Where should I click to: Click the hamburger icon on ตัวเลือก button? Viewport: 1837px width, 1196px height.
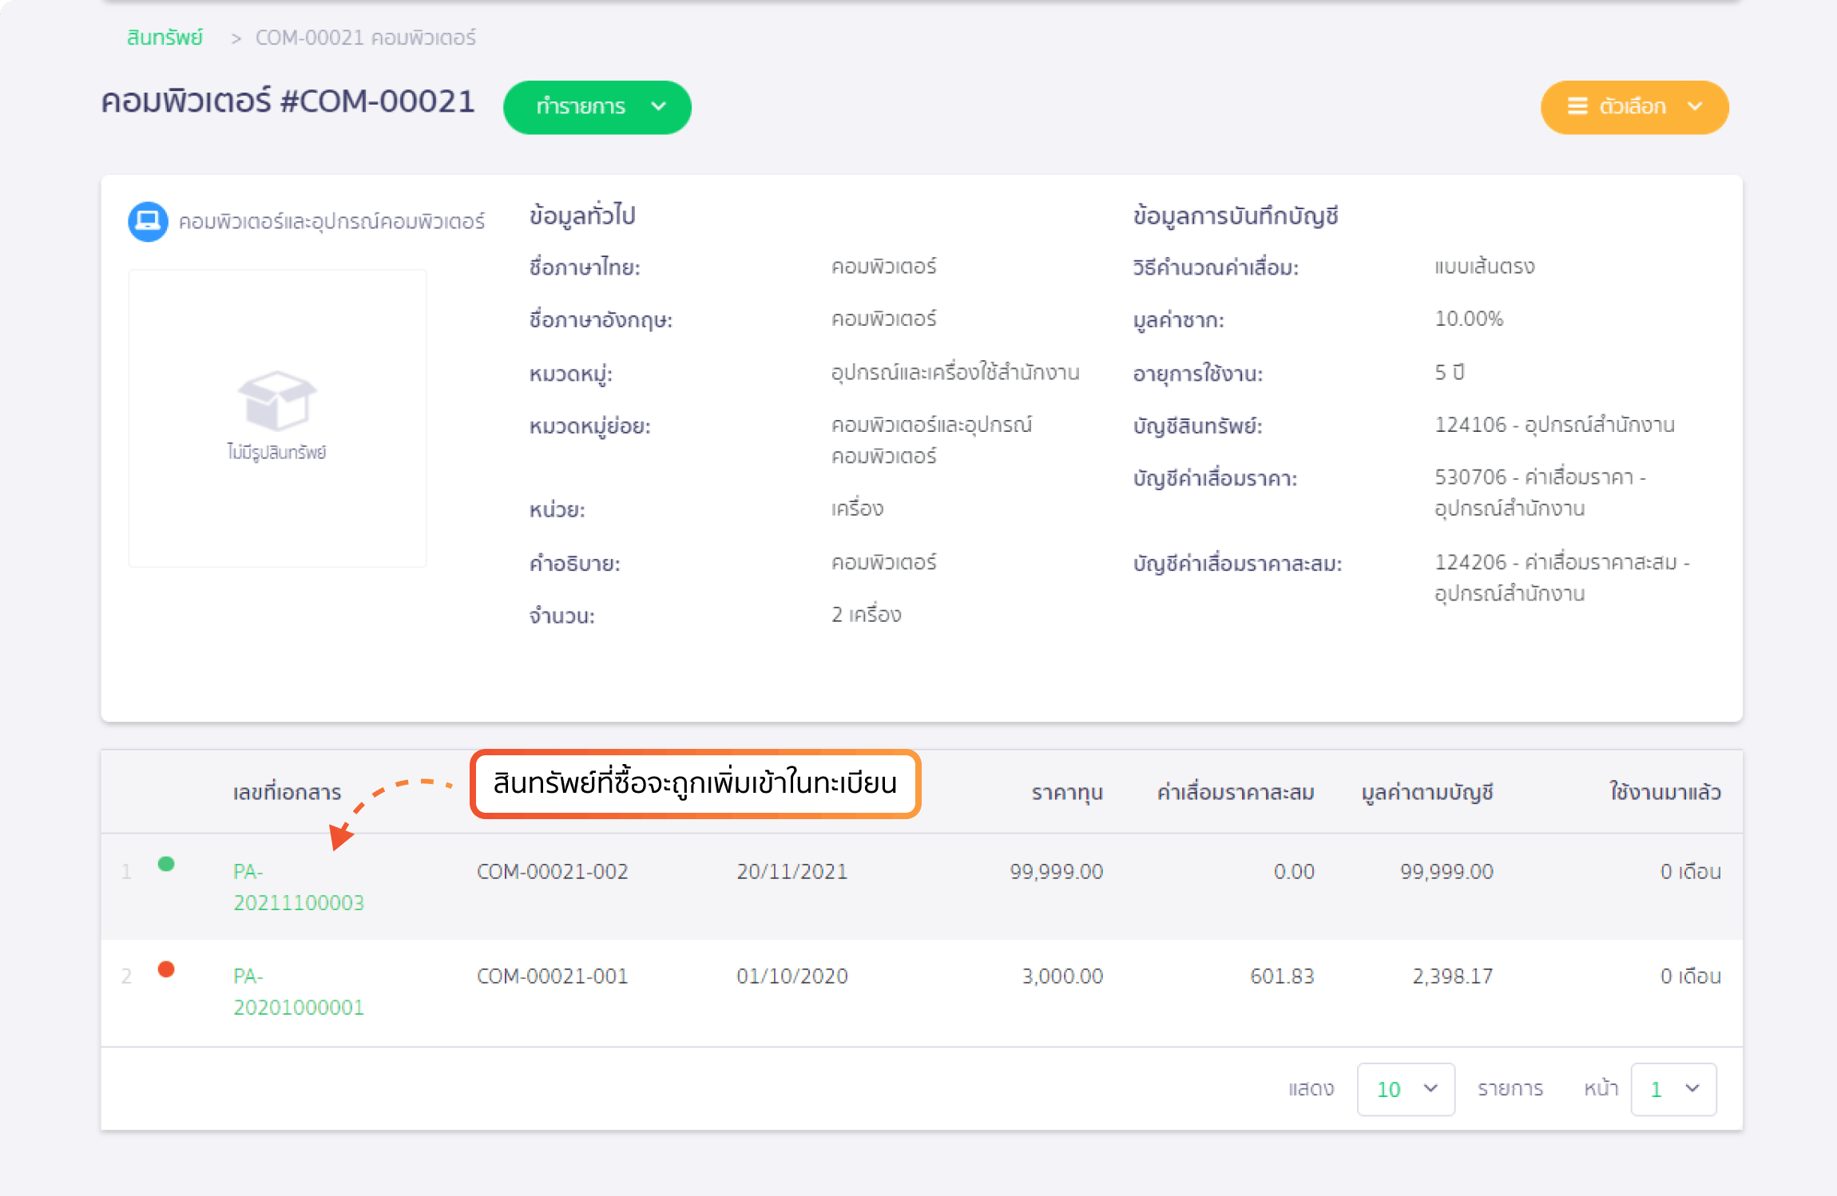coord(1577,106)
